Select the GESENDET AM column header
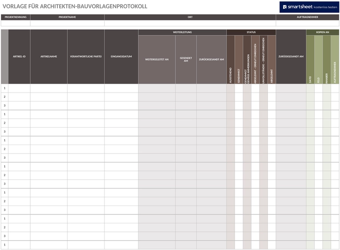Viewport: 340px width, 250px height. click(186, 60)
